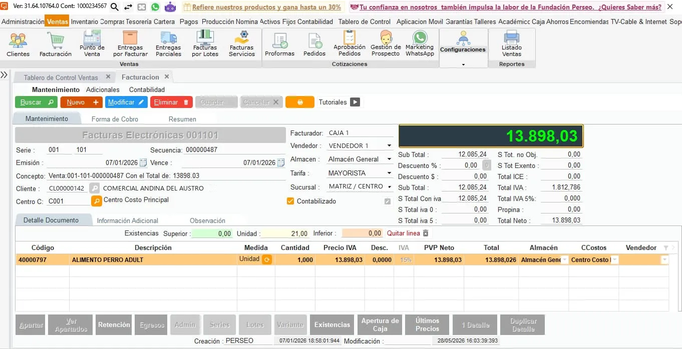The width and height of the screenshot is (682, 349).
Task: Open the Emisión date calendar picker
Action: pyautogui.click(x=143, y=162)
